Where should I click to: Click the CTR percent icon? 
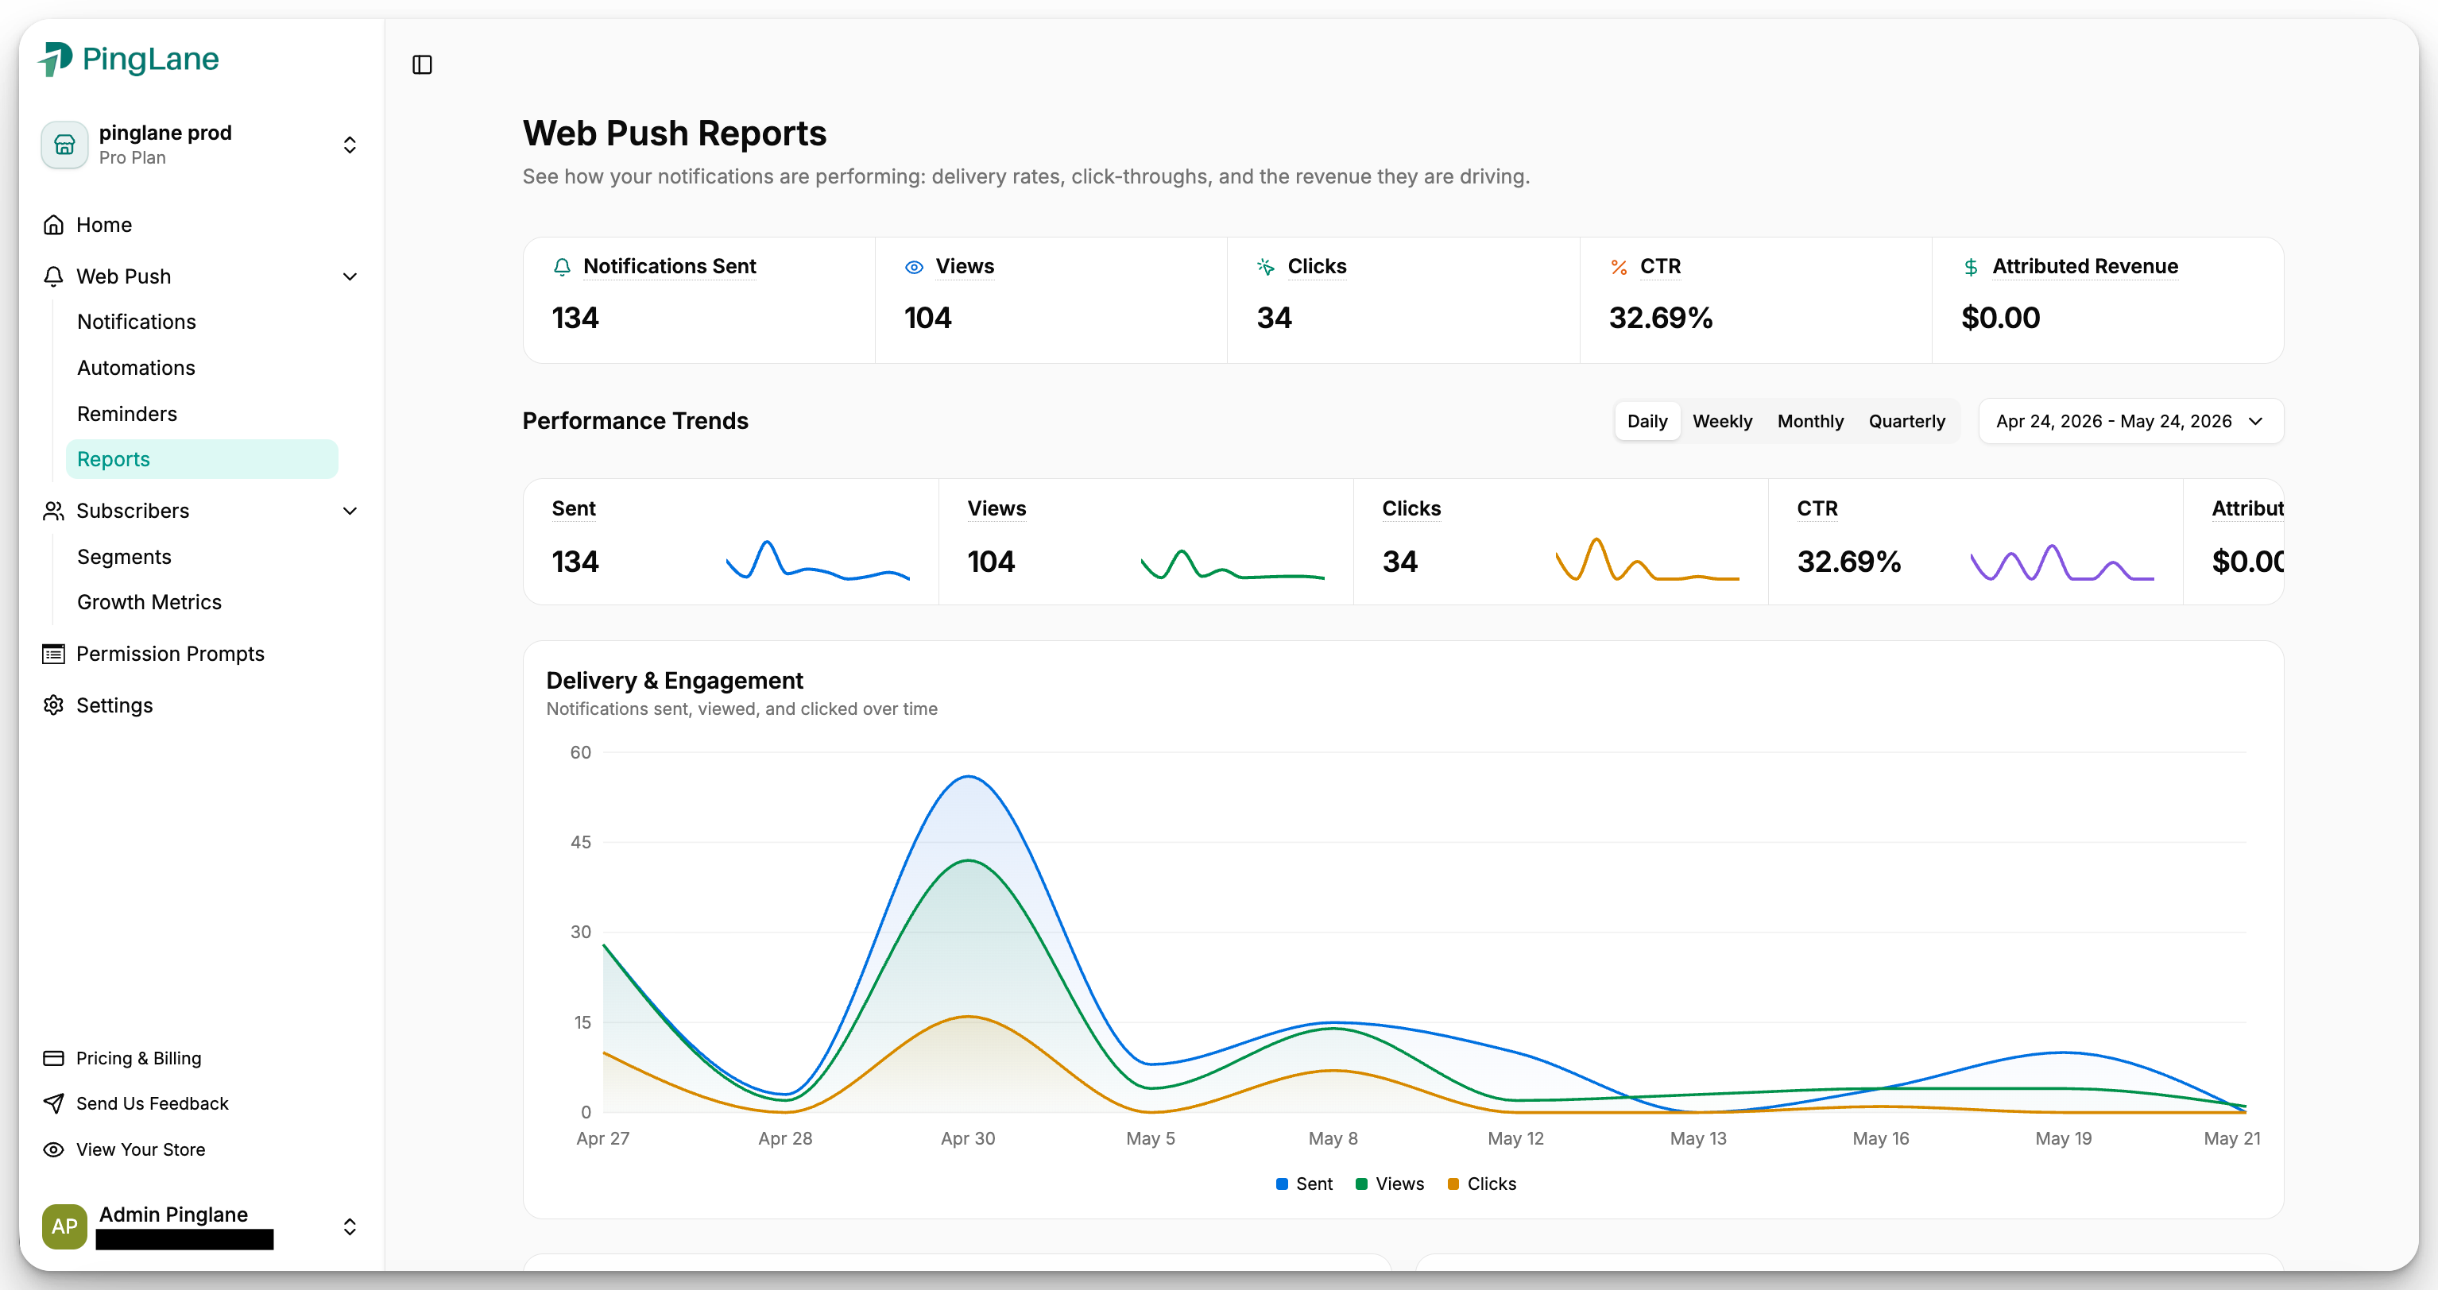tap(1620, 268)
